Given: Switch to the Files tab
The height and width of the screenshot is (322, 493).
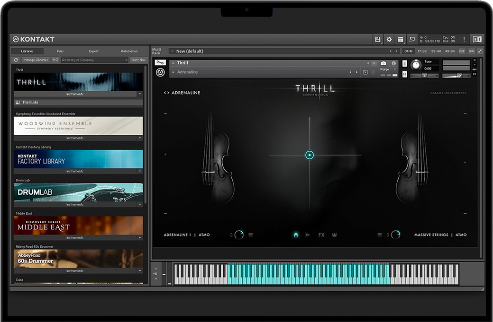Looking at the screenshot, I should point(60,51).
